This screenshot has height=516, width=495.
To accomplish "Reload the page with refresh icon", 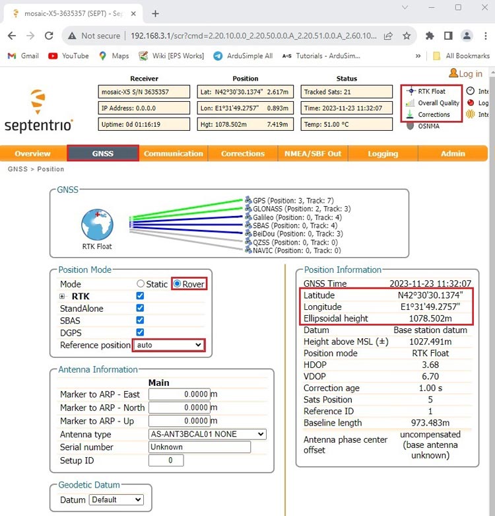I will pos(49,36).
